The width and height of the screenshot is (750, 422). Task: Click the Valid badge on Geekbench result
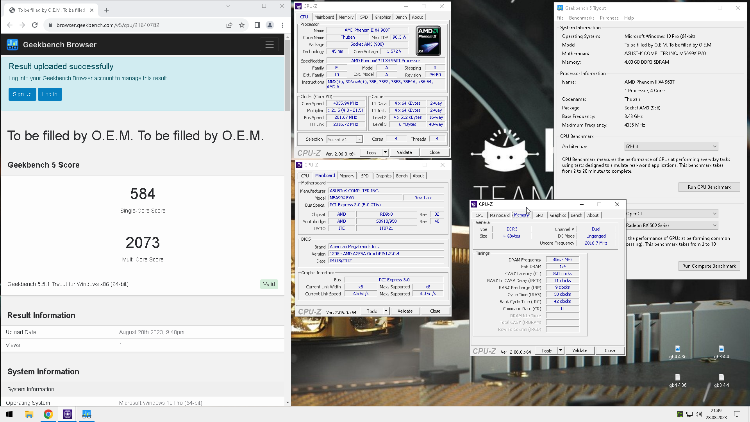coord(269,284)
